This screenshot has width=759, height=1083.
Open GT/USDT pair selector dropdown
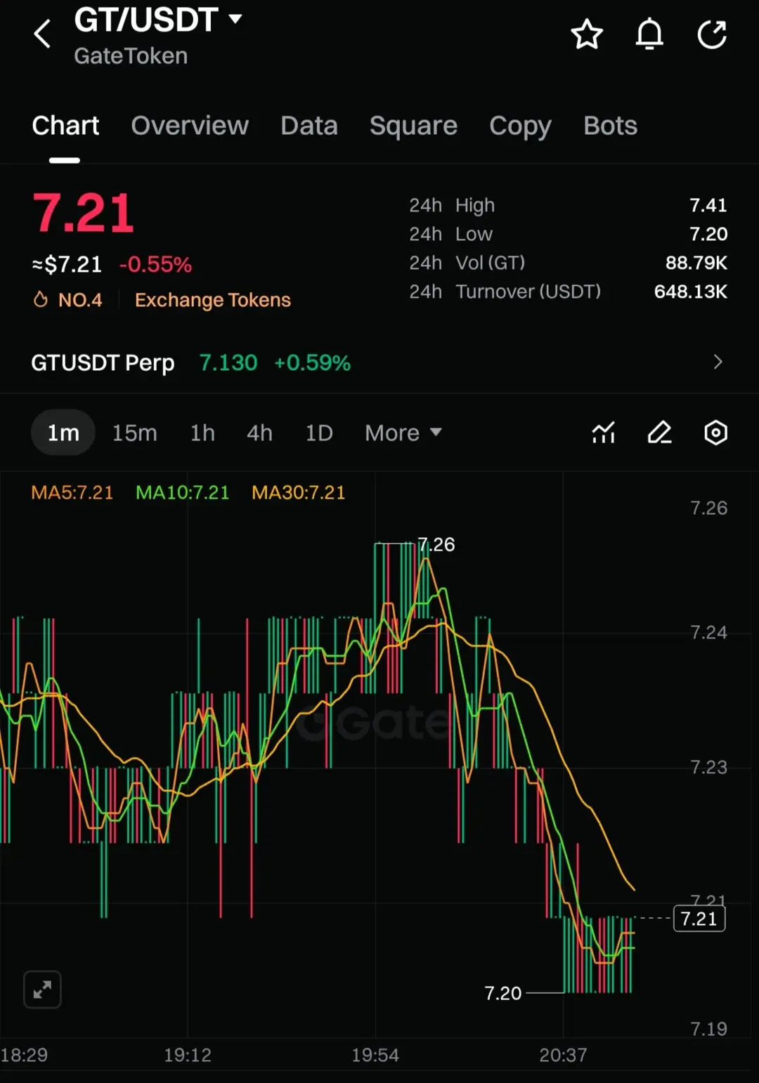[x=158, y=20]
